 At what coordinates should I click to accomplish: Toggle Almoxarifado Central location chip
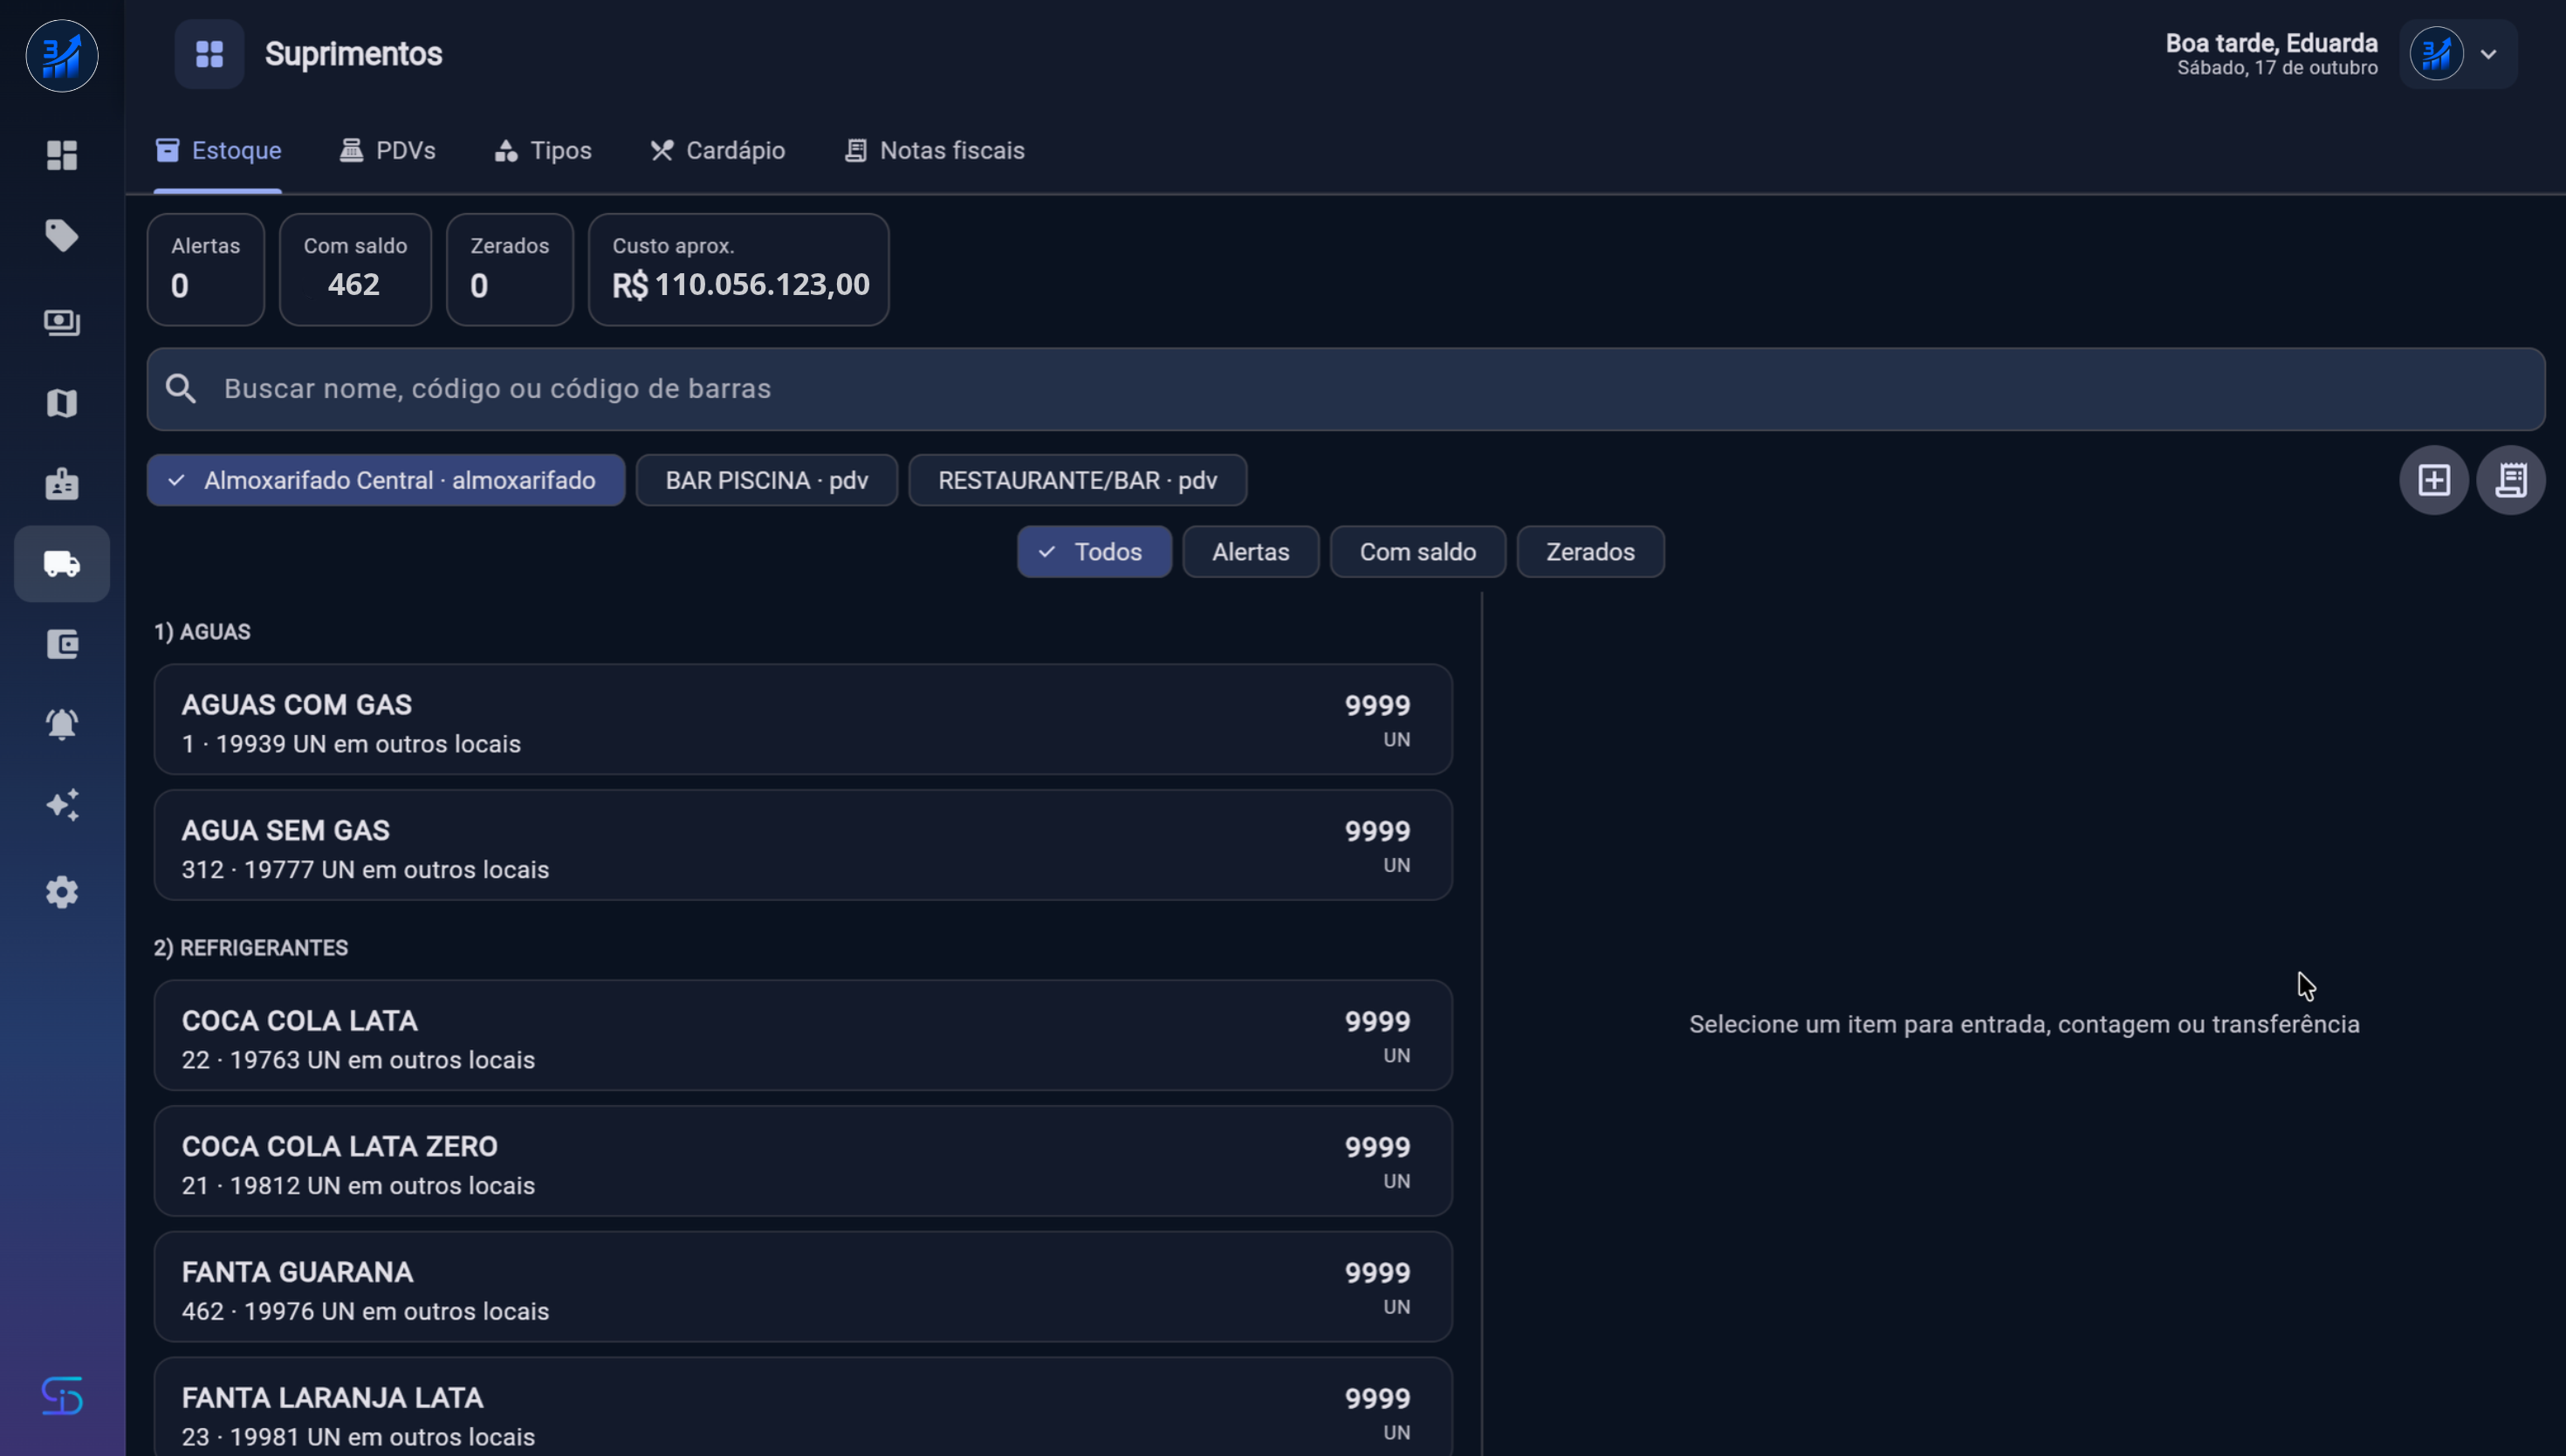386,480
